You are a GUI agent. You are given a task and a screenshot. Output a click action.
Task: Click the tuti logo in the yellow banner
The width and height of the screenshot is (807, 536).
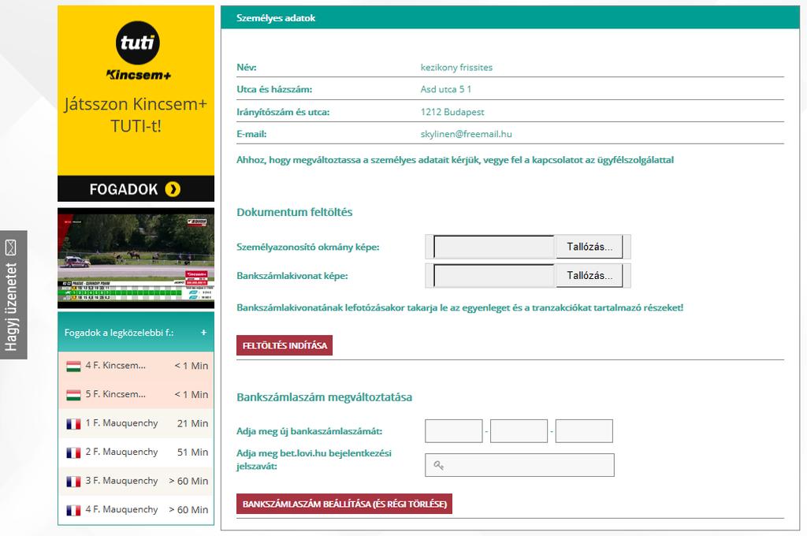(x=137, y=43)
